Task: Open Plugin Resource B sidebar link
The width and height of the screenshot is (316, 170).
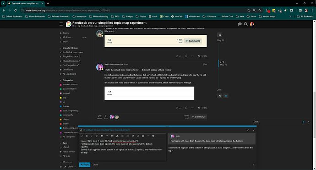Action: [x=70, y=57]
